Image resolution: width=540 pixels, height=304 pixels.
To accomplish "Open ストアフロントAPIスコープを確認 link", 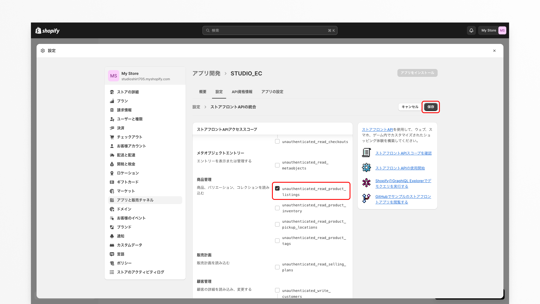I will [x=403, y=153].
